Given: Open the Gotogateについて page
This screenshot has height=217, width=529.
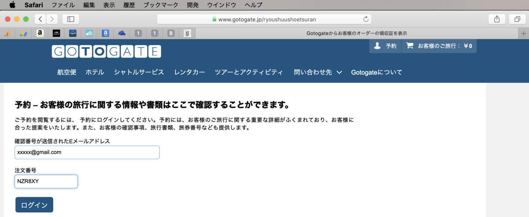Looking at the screenshot, I should pos(376,72).
